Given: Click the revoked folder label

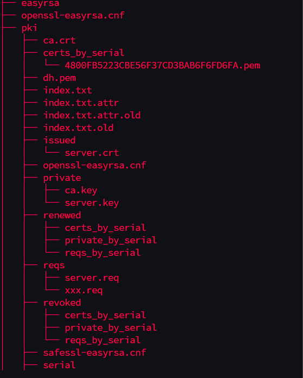Looking at the screenshot, I should pyautogui.click(x=62, y=303).
